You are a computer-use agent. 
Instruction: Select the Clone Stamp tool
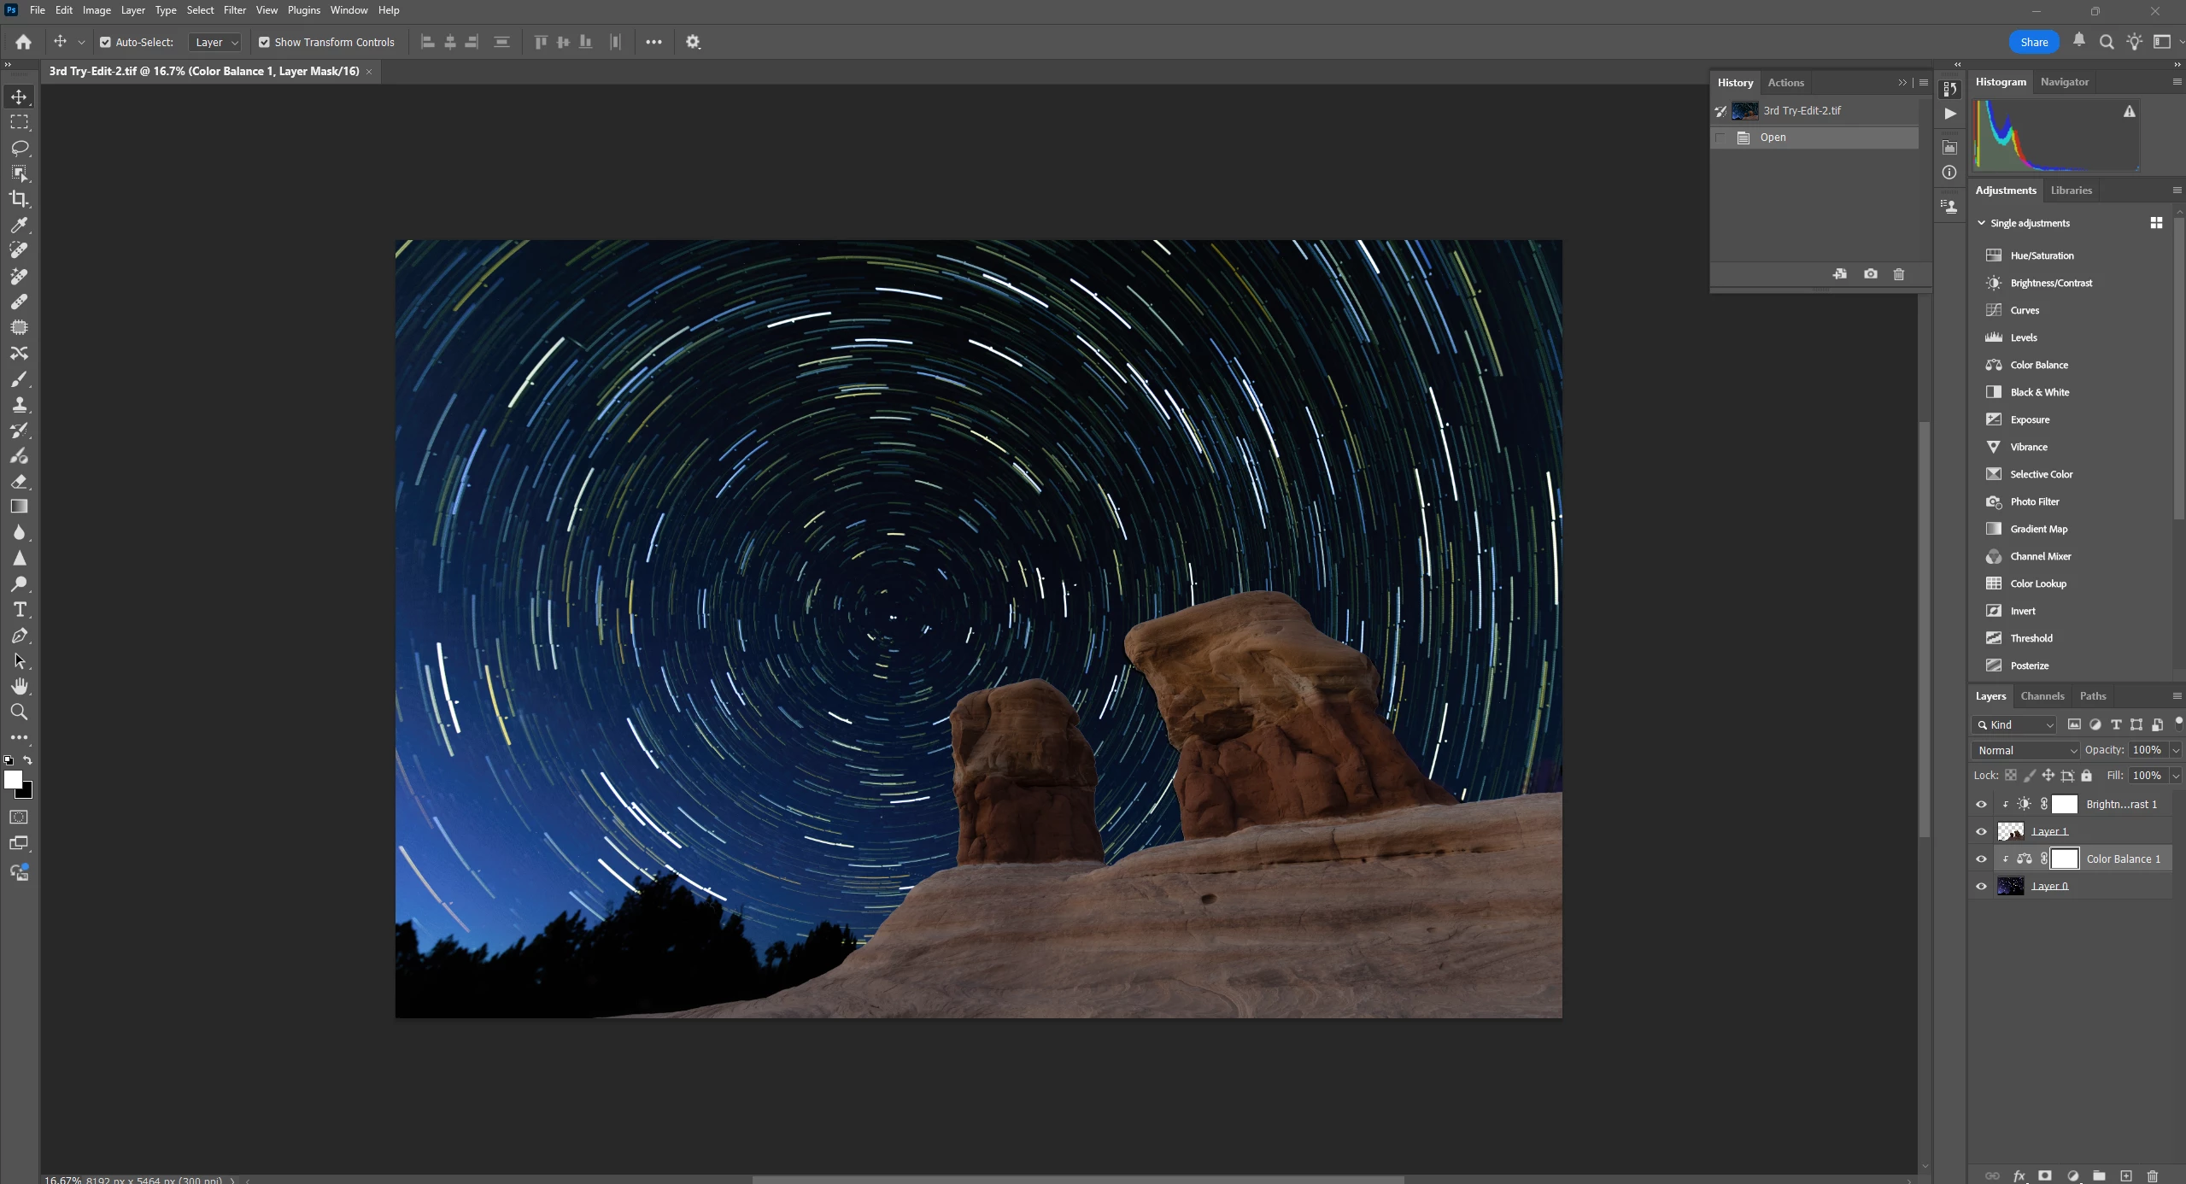tap(19, 405)
